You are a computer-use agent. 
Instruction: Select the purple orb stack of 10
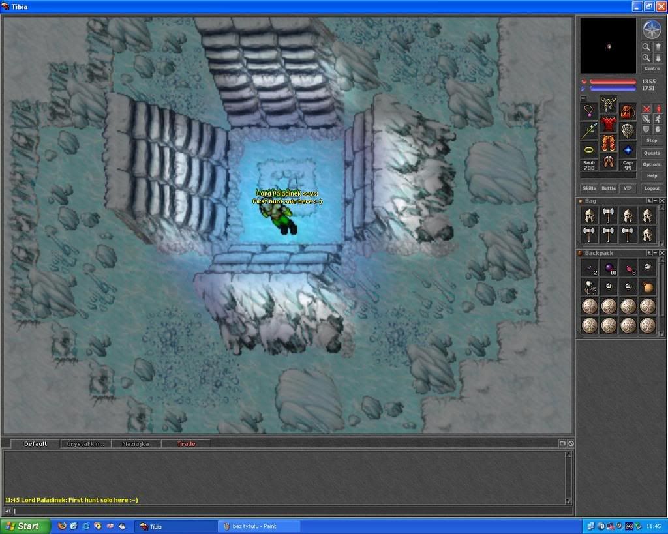click(x=609, y=268)
